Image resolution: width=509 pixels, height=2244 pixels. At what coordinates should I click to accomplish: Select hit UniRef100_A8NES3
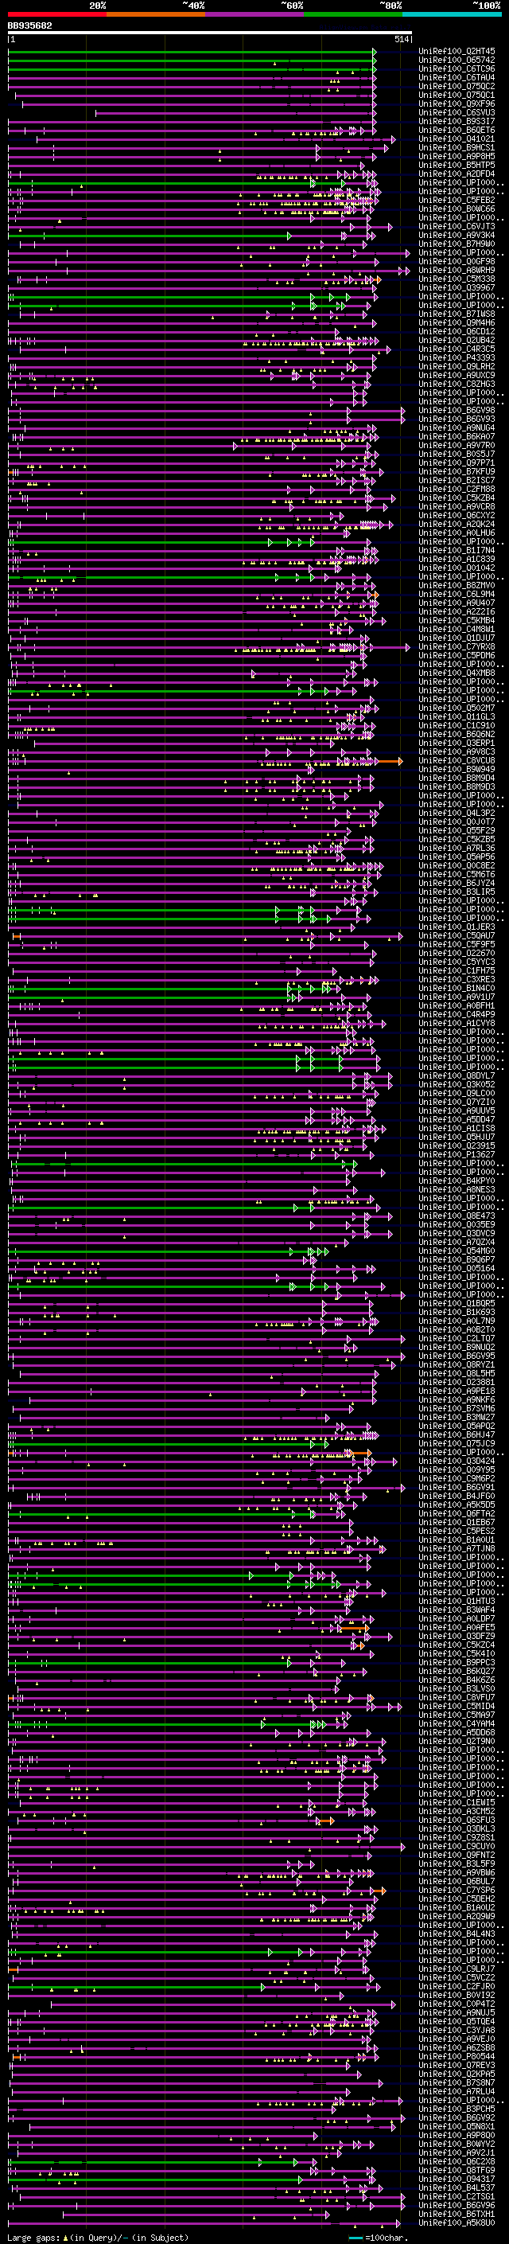click(x=457, y=1189)
